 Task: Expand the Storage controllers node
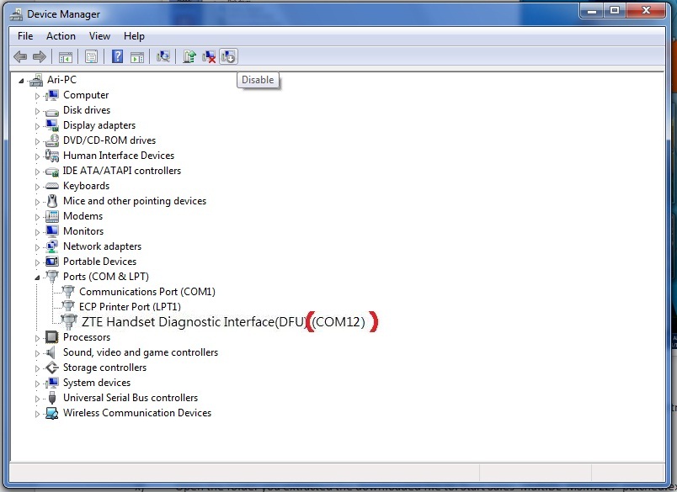pos(37,368)
